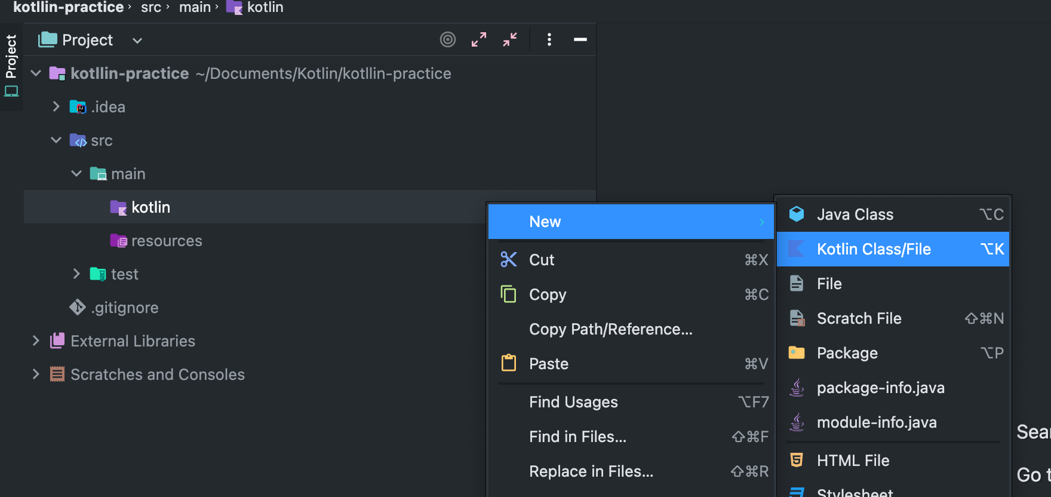This screenshot has height=497, width=1051.
Task: Select Kotlin Class/File from New submenu
Action: (874, 249)
